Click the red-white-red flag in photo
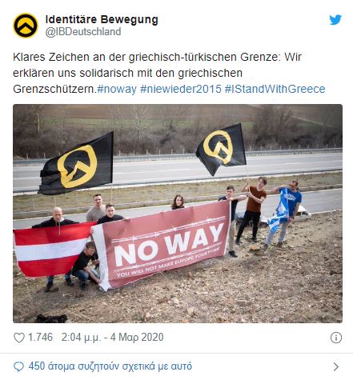Image resolution: width=353 pixels, height=380 pixels. tap(52, 249)
